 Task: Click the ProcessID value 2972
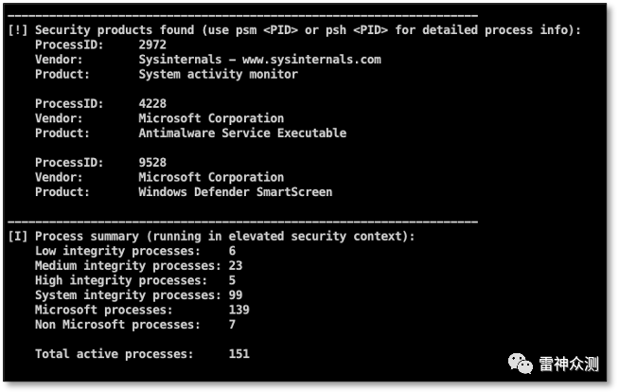click(152, 45)
